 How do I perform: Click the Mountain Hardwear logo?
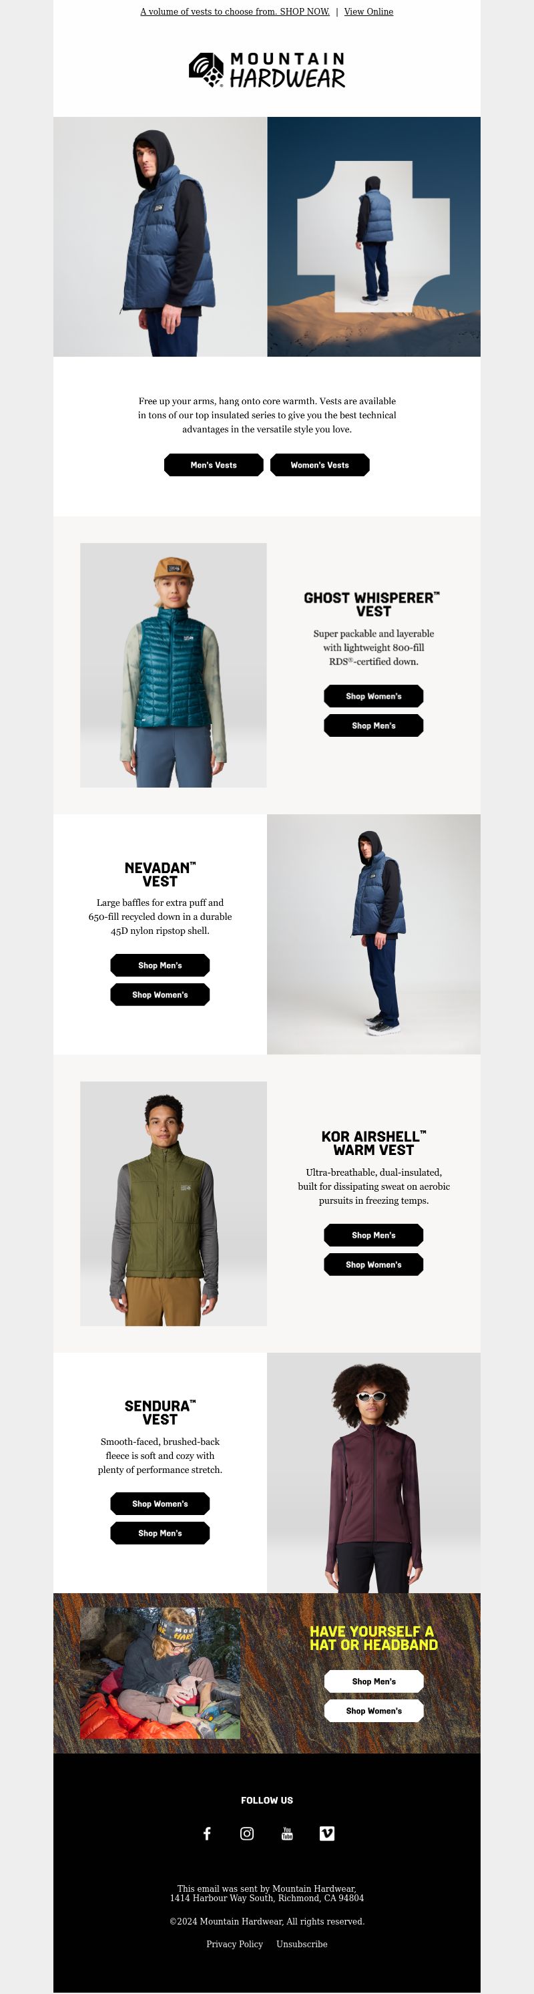point(267,70)
